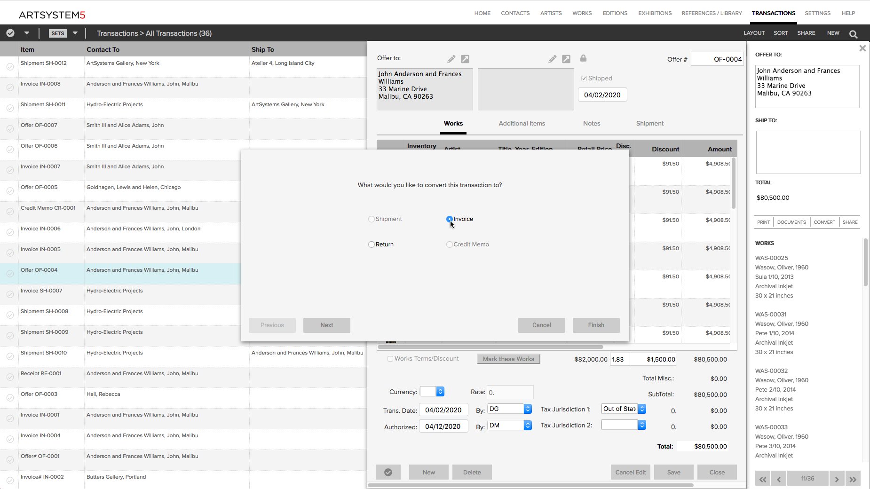The width and height of the screenshot is (870, 489).
Task: Go to first record with double-left arrows
Action: 763,479
